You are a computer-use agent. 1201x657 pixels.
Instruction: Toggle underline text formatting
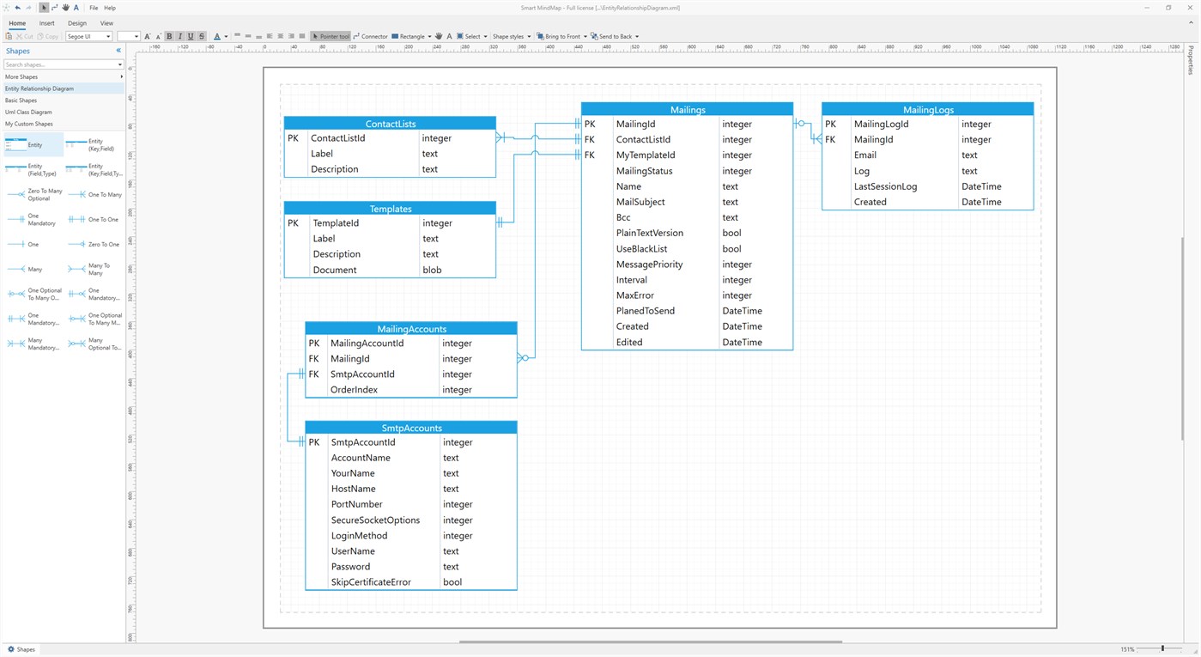pyautogui.click(x=190, y=36)
